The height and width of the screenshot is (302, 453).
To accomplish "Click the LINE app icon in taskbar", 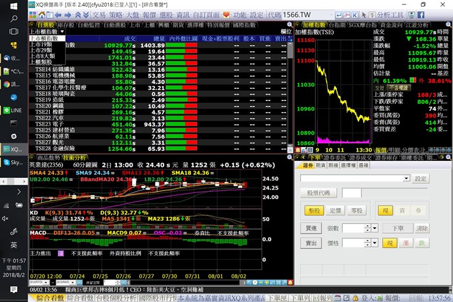I will tap(12, 110).
